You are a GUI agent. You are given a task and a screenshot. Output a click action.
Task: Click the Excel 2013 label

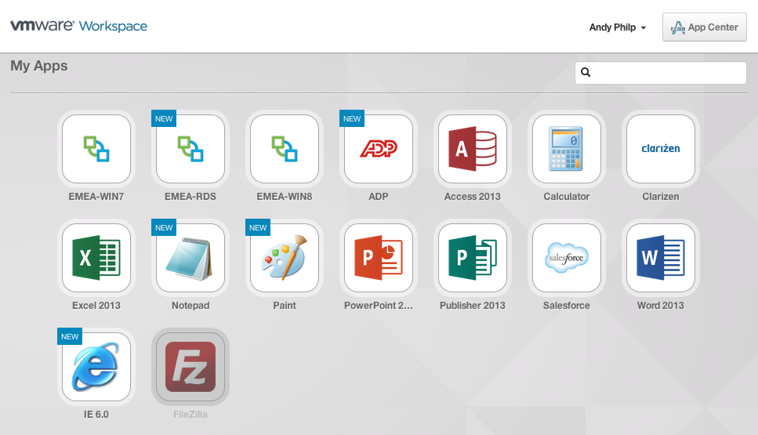tap(96, 306)
